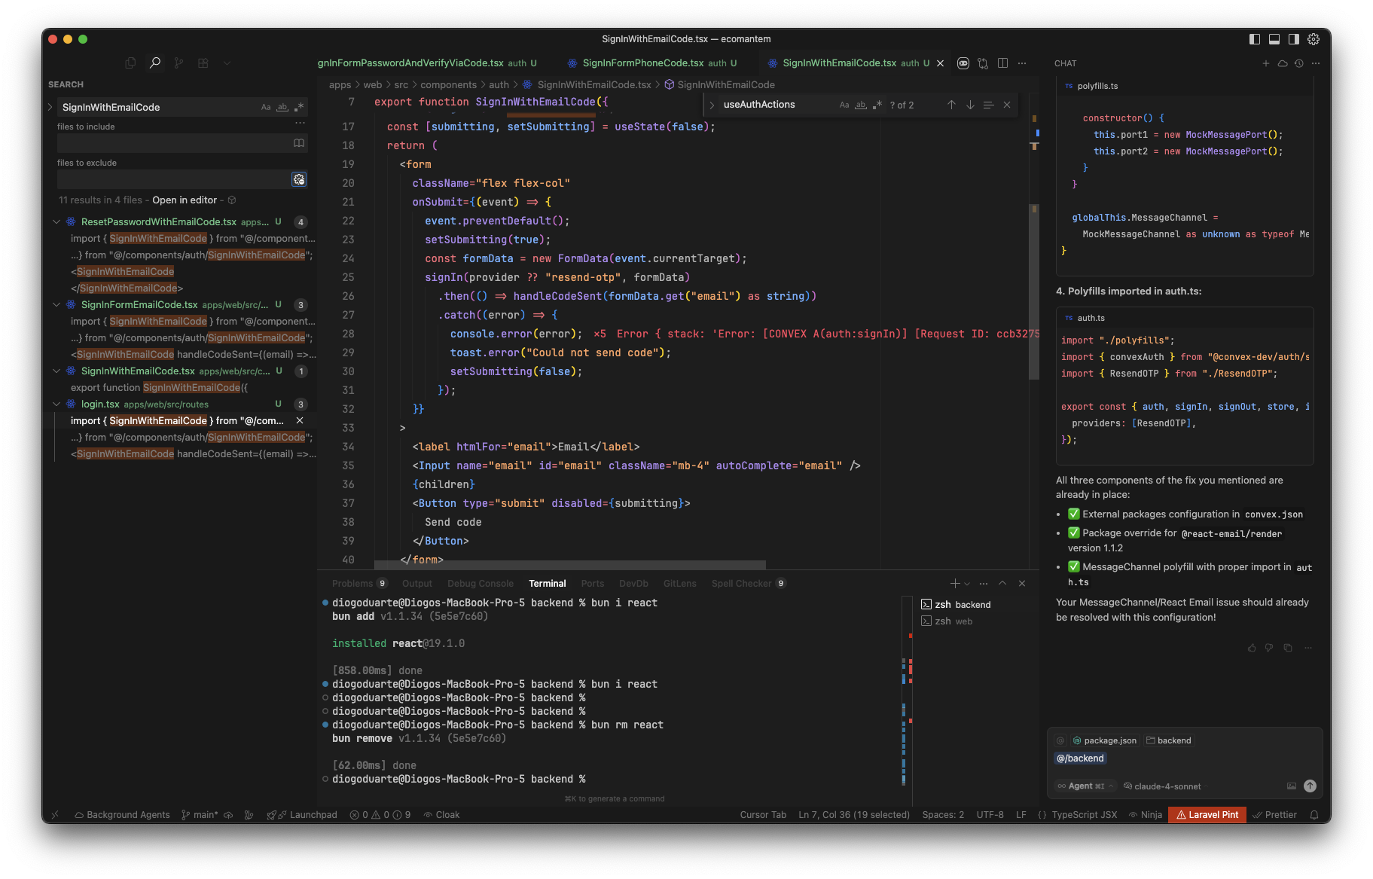Click the Open in editor link
The image size is (1373, 879).
click(x=185, y=200)
